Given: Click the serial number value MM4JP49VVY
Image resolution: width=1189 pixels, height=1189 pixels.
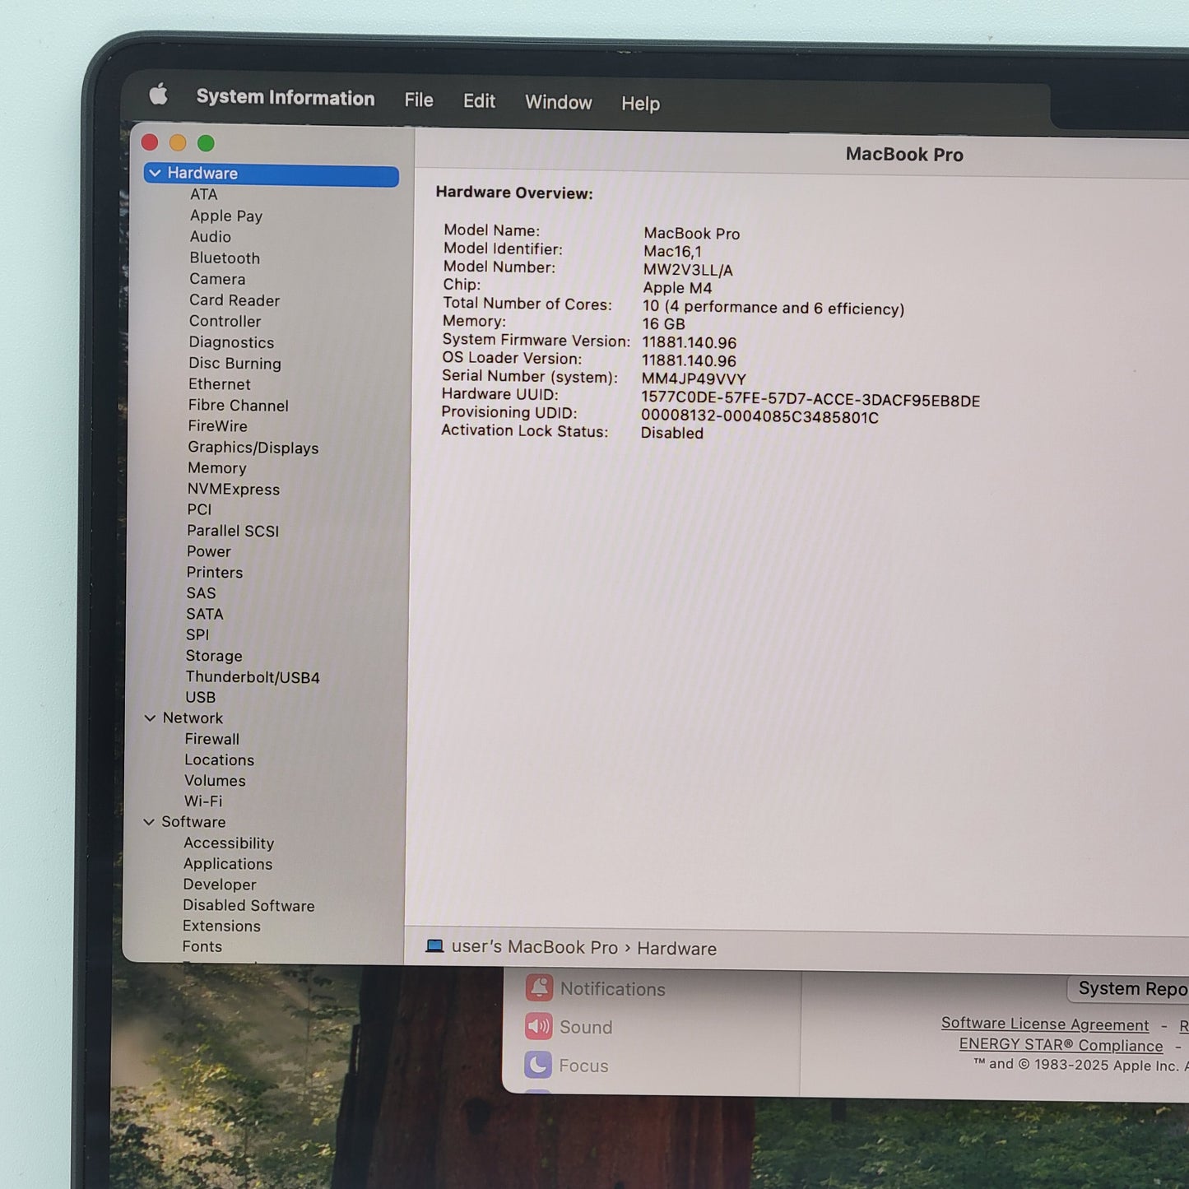Looking at the screenshot, I should point(694,379).
